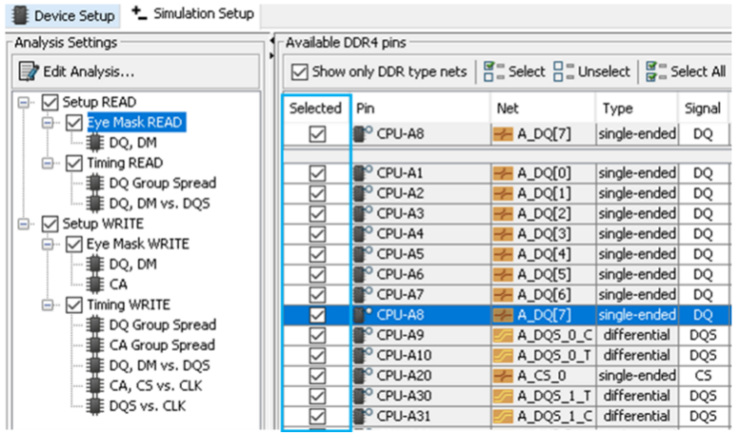Uncheck the Selected box for CPU-A1
The height and width of the screenshot is (434, 739).
pos(318,173)
